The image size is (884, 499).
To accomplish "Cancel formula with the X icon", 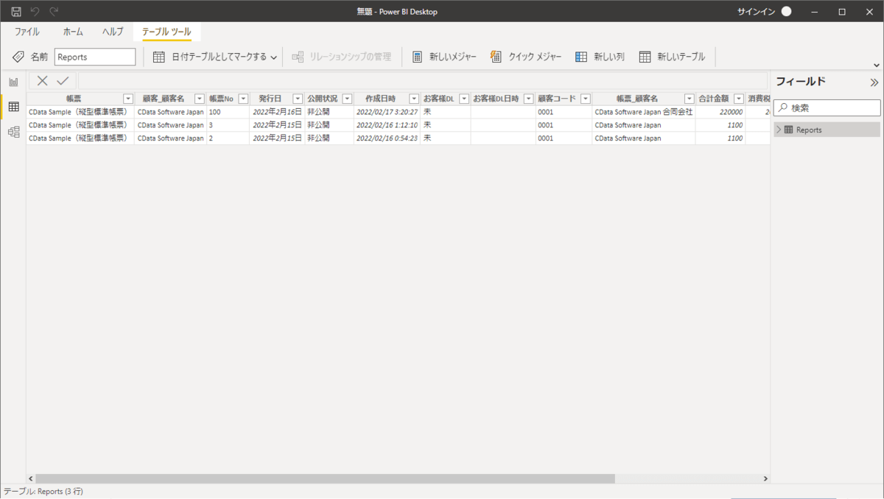I will (x=43, y=81).
